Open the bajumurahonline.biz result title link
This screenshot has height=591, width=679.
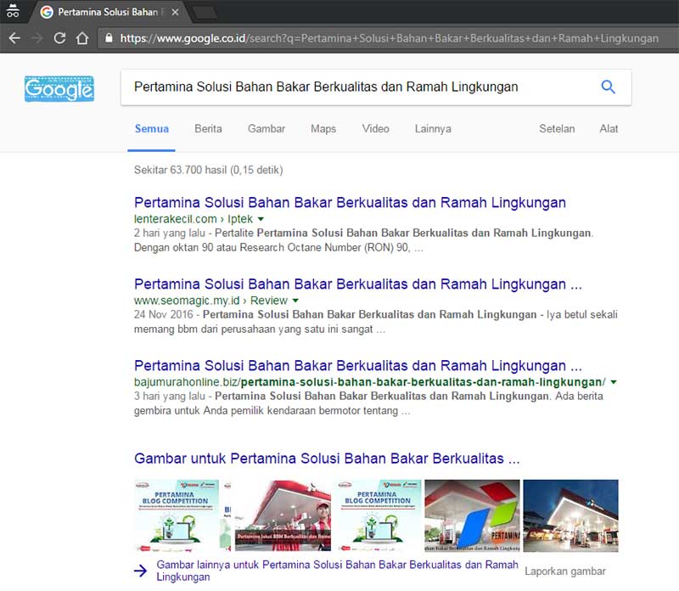click(x=357, y=365)
